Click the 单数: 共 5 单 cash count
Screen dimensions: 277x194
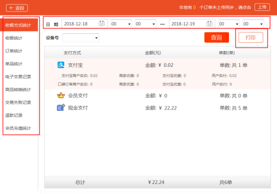click(x=233, y=108)
